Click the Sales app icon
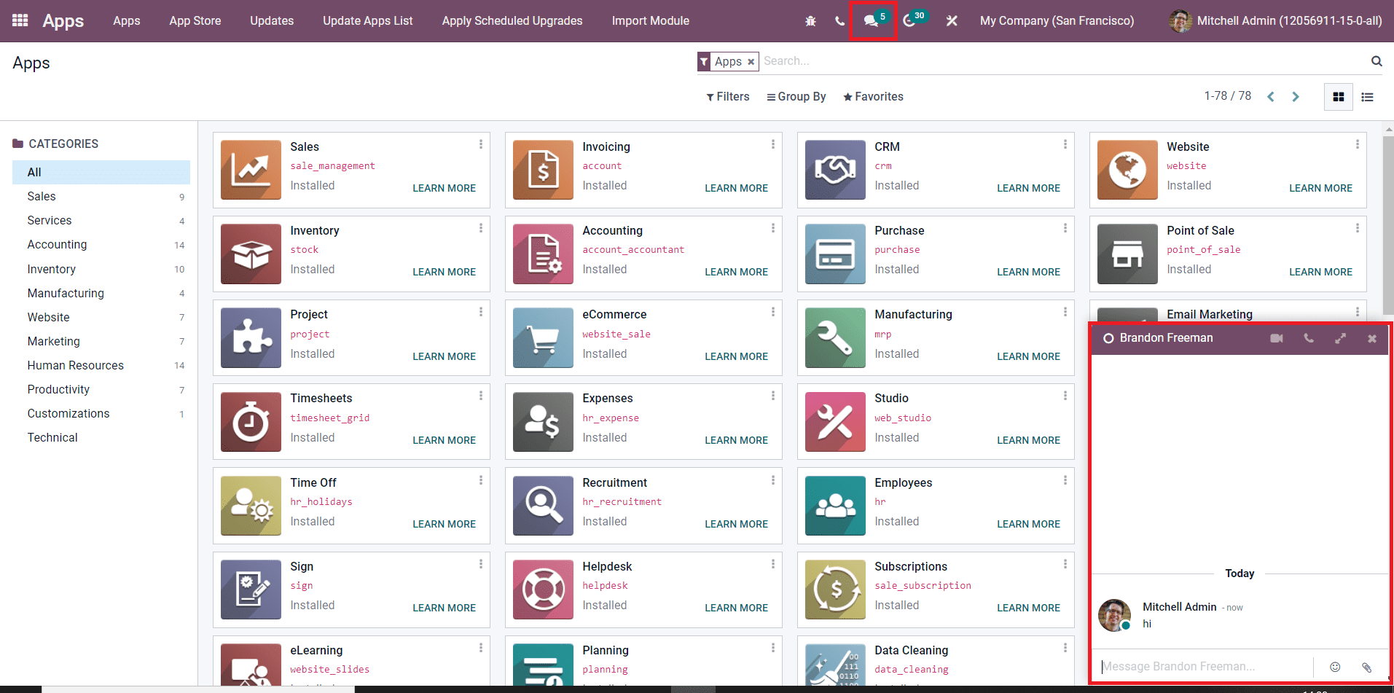Image resolution: width=1394 pixels, height=693 pixels. coord(251,170)
